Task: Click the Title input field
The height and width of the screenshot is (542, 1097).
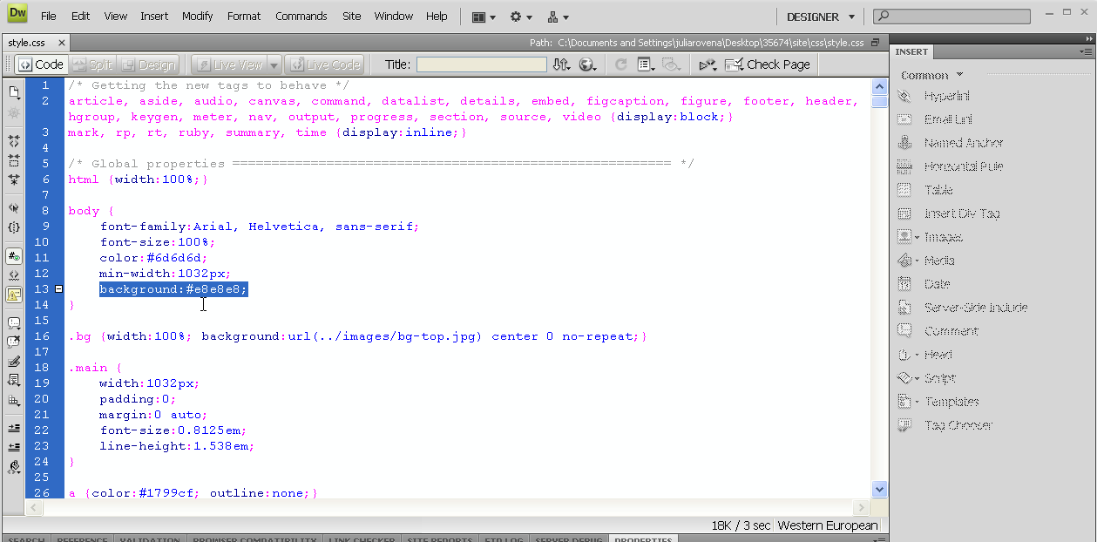Action: (481, 64)
